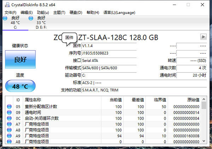The height and width of the screenshot is (149, 212).
Task: Go to next disk with arrow button
Action: (x=204, y=37)
